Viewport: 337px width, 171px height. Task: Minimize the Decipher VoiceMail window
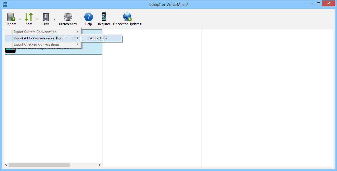coord(311,4)
